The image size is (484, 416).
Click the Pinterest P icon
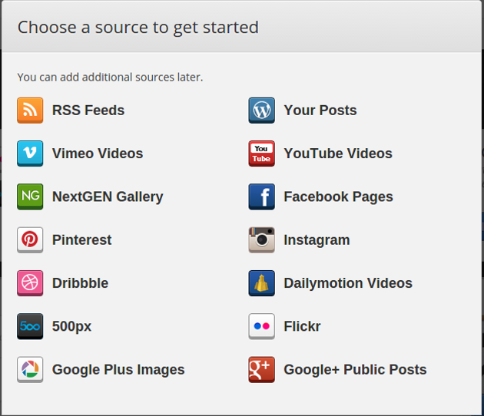[30, 240]
